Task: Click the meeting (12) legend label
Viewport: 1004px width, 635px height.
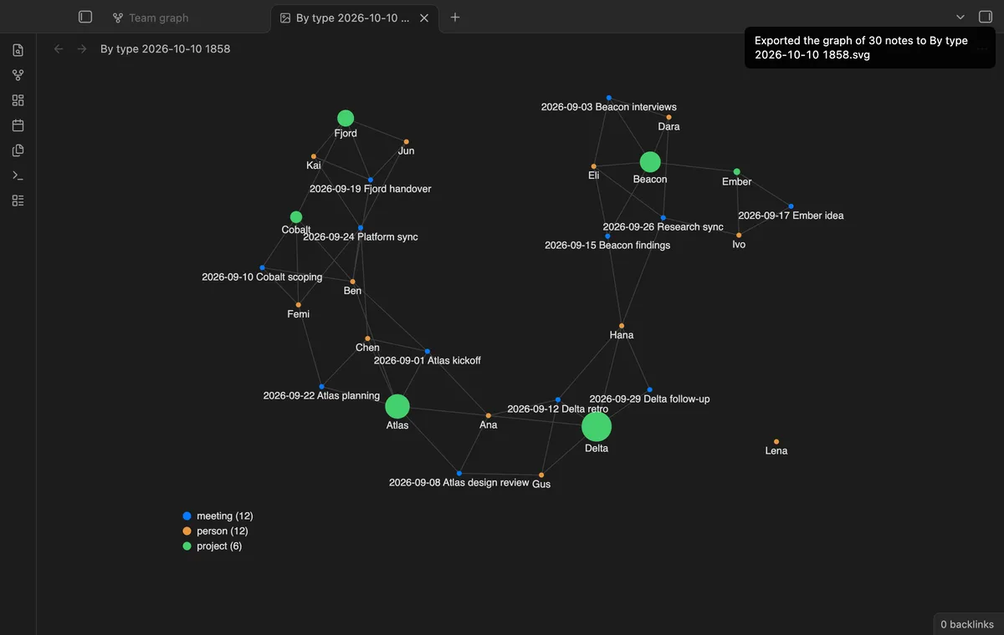Action: point(224,516)
